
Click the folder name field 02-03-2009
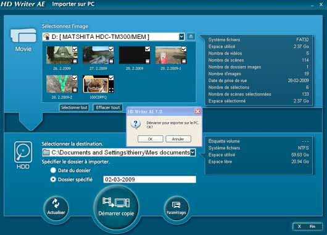[x=150, y=179]
